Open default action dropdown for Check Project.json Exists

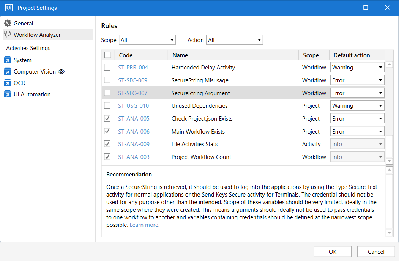tap(357, 118)
